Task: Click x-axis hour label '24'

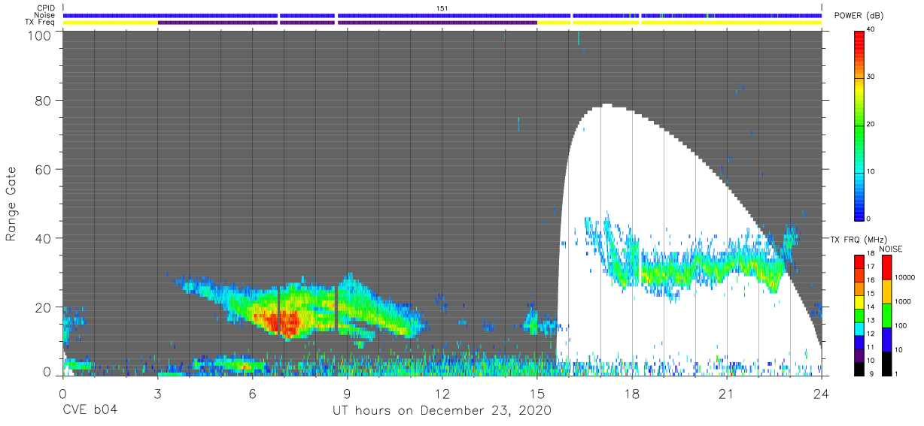Action: point(822,394)
